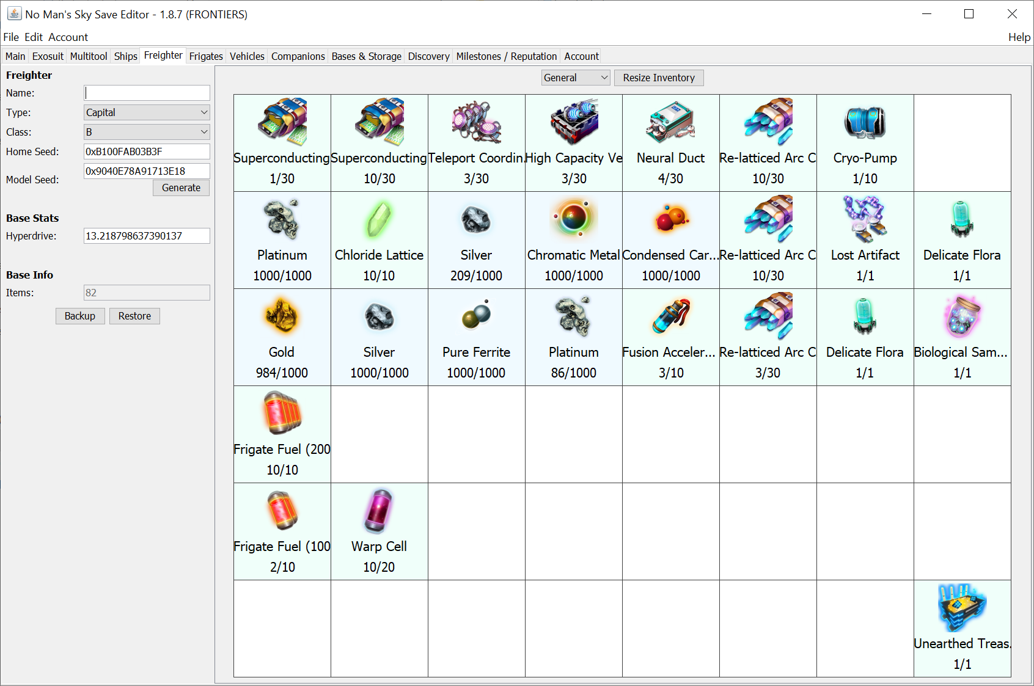Select Delicate Flora next to Lost Artifact
The height and width of the screenshot is (686, 1034).
click(963, 240)
